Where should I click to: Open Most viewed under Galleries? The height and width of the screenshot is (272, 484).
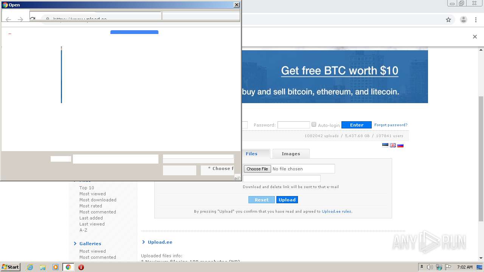coord(93,251)
